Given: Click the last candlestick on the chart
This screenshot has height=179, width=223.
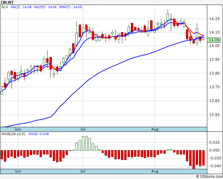Looking at the screenshot, I should click(204, 38).
